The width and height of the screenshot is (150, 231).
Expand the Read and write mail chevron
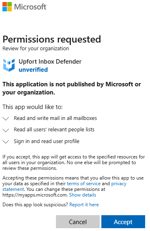pyautogui.click(x=6, y=118)
